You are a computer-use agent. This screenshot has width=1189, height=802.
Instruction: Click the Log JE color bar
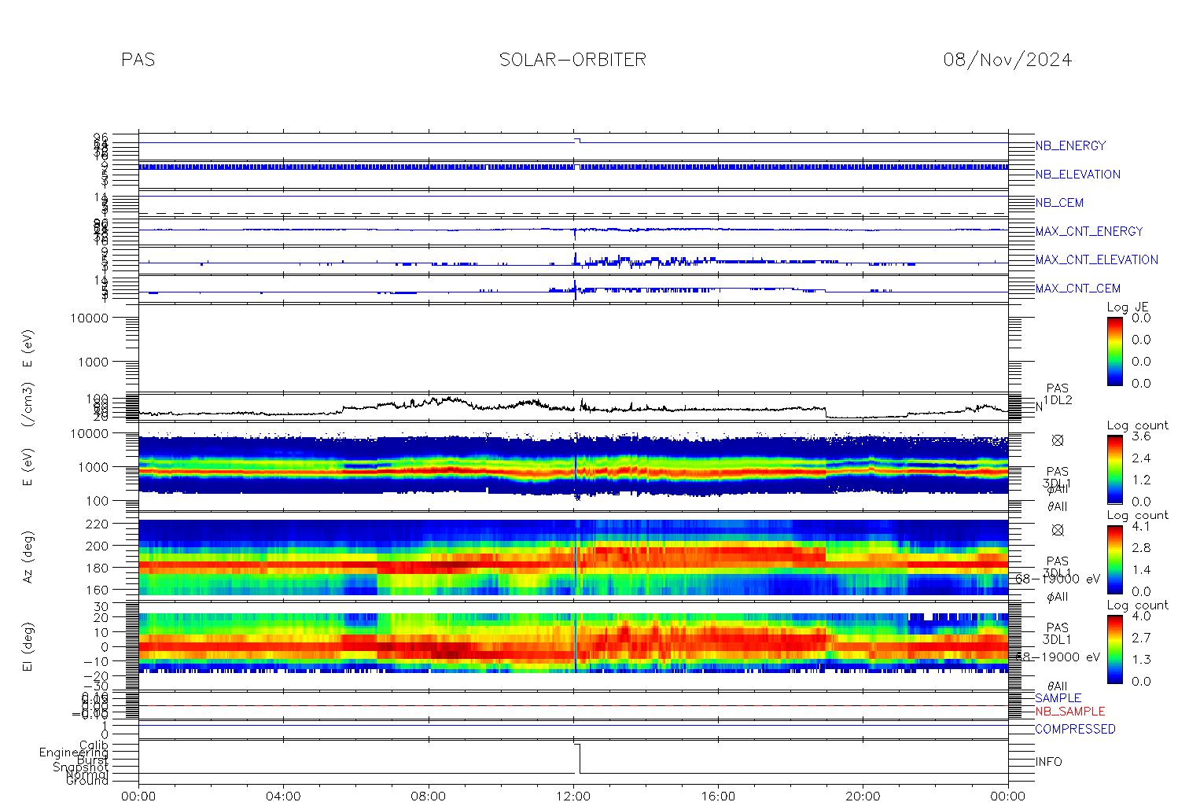(1114, 351)
